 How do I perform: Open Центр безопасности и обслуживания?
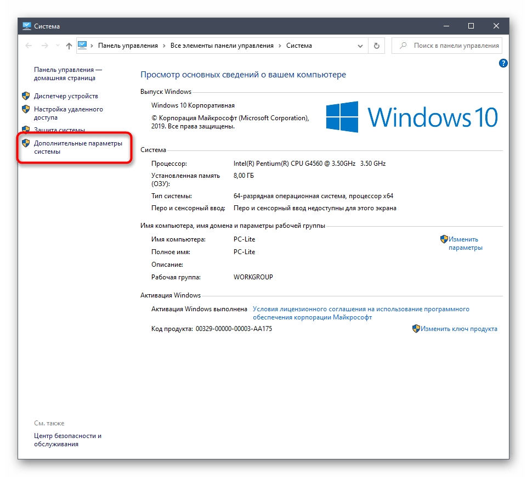[x=67, y=440]
